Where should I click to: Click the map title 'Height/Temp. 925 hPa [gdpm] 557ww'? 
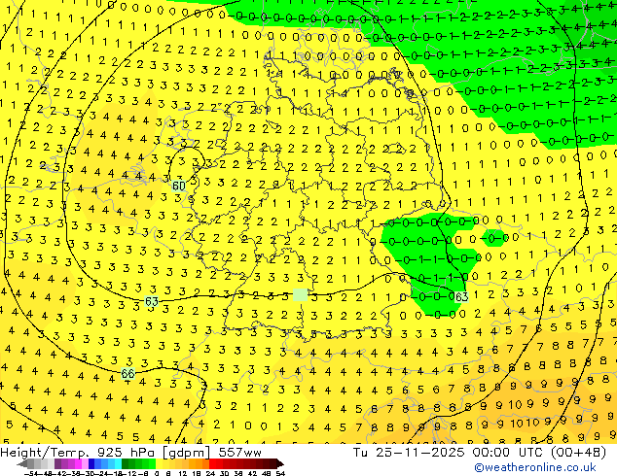coord(130,453)
